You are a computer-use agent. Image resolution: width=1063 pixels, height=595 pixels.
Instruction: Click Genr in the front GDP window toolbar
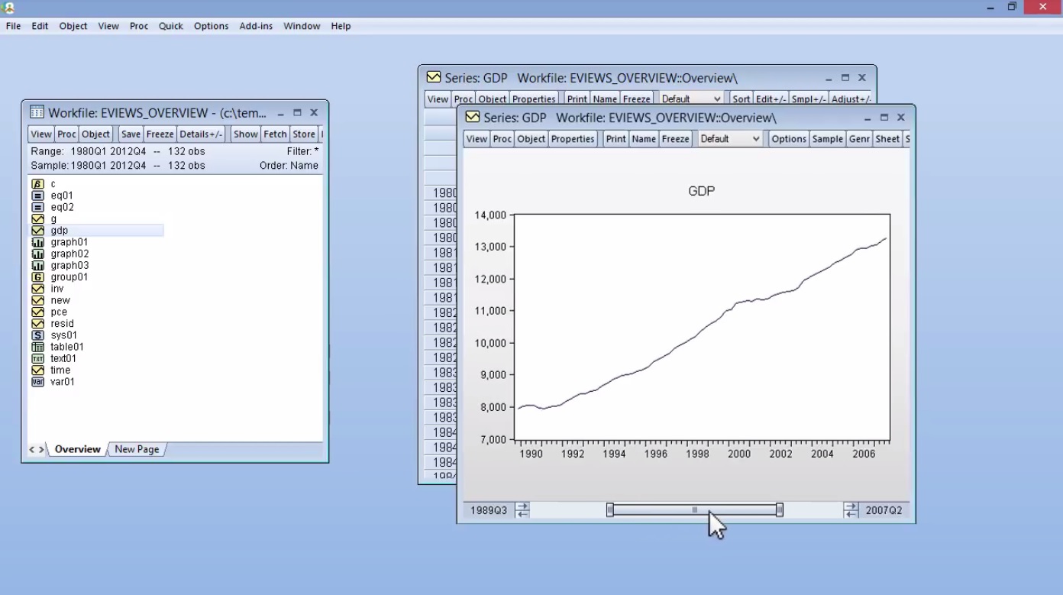click(859, 139)
